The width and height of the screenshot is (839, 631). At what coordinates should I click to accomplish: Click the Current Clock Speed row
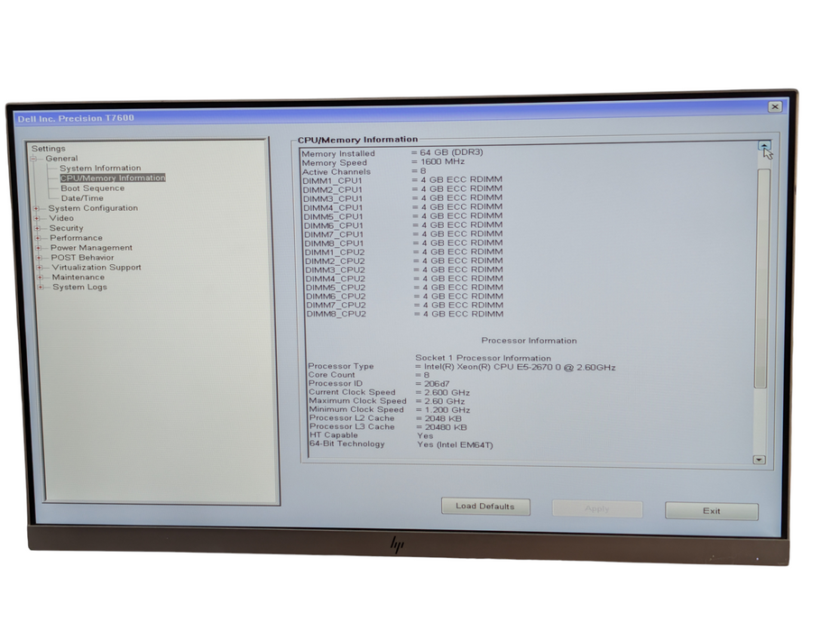389,392
